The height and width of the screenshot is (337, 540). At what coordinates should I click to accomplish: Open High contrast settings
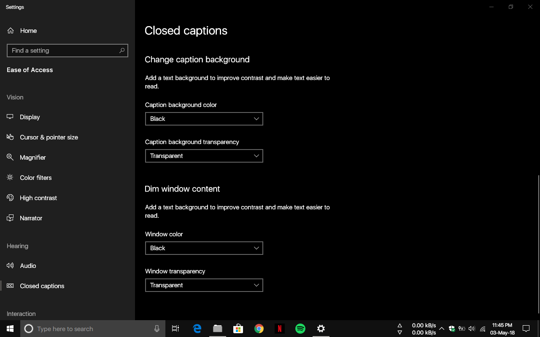(67, 198)
